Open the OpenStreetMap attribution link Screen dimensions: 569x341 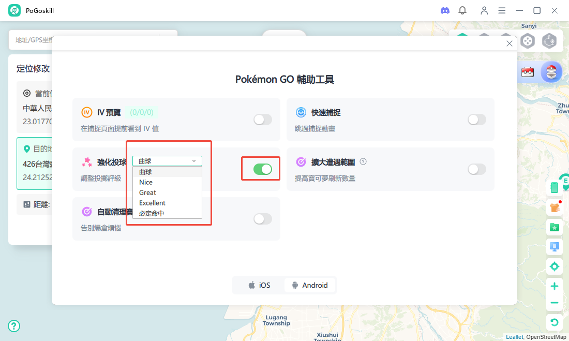point(546,337)
